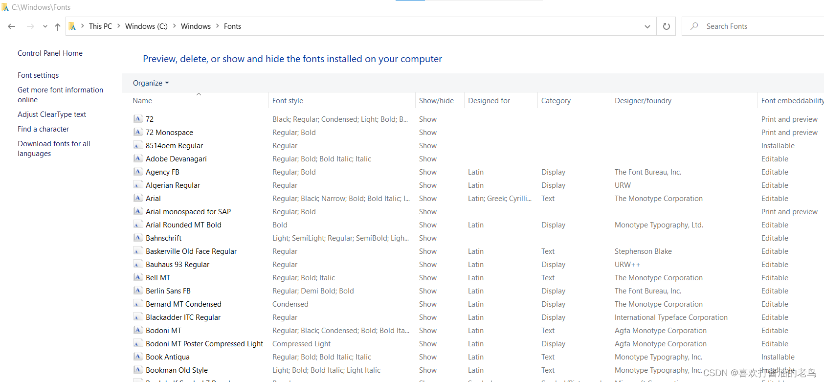
Task: Click the Bahnschrift font name
Action: 163,238
